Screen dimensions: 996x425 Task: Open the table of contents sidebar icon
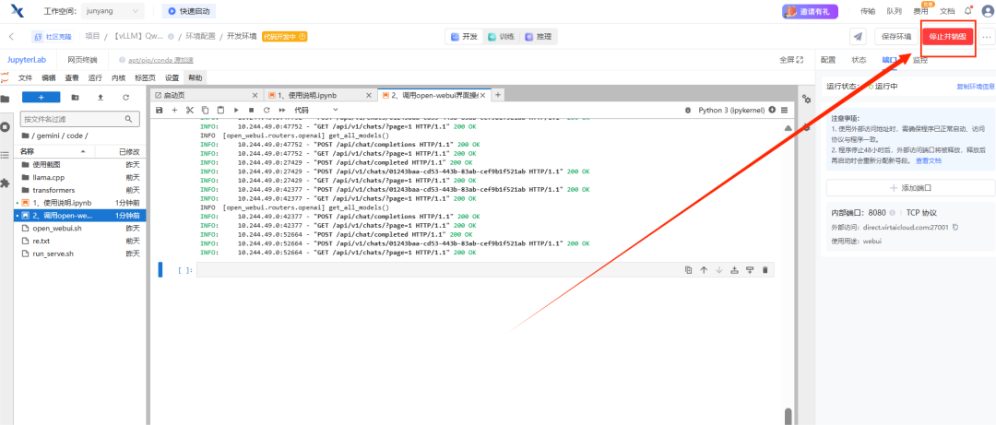click(x=6, y=155)
